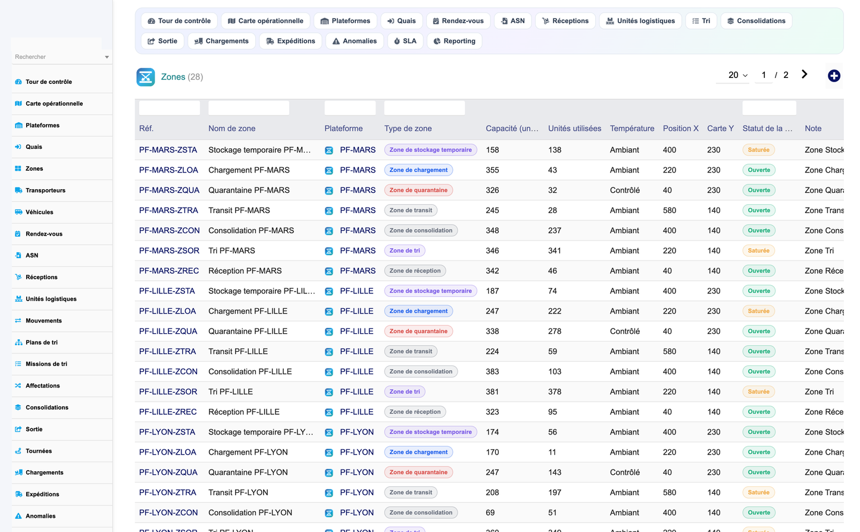Switch to Réceptions top tab
The image size is (860, 532).
(565, 21)
